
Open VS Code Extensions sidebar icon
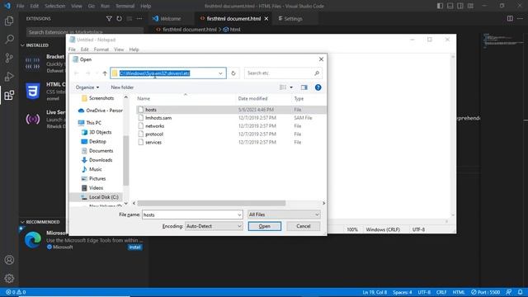(x=9, y=96)
